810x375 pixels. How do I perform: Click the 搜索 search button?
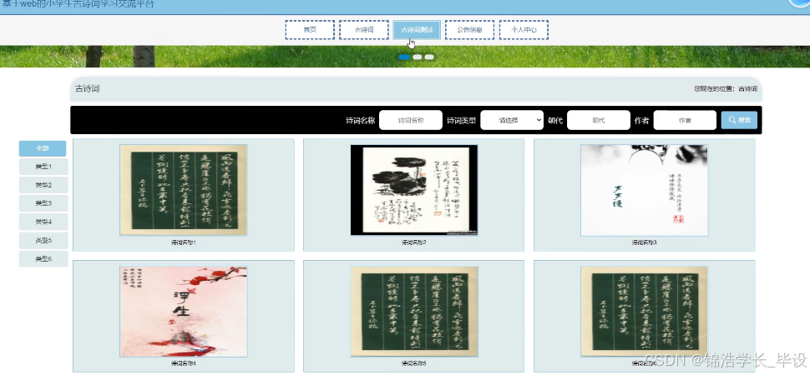(739, 120)
